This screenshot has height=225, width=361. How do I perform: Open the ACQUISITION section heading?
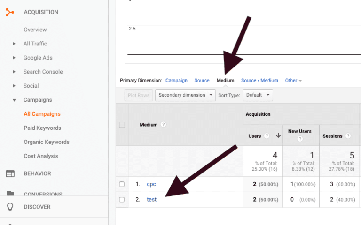(41, 12)
